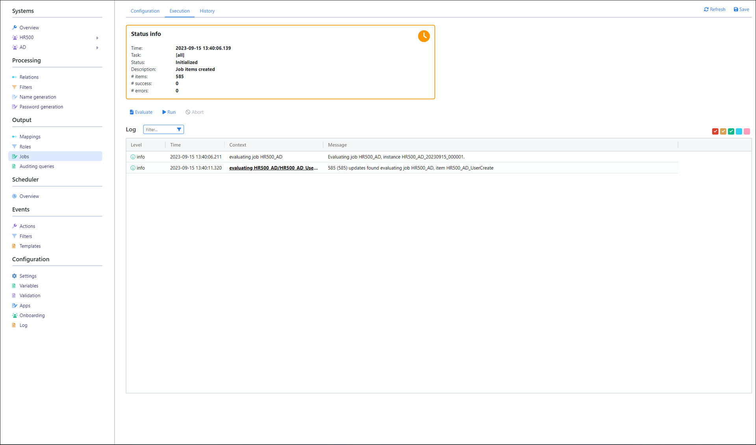Screen dimensions: 756x445
Task: Expand the HR500 system arrow
Action: click(97, 38)
